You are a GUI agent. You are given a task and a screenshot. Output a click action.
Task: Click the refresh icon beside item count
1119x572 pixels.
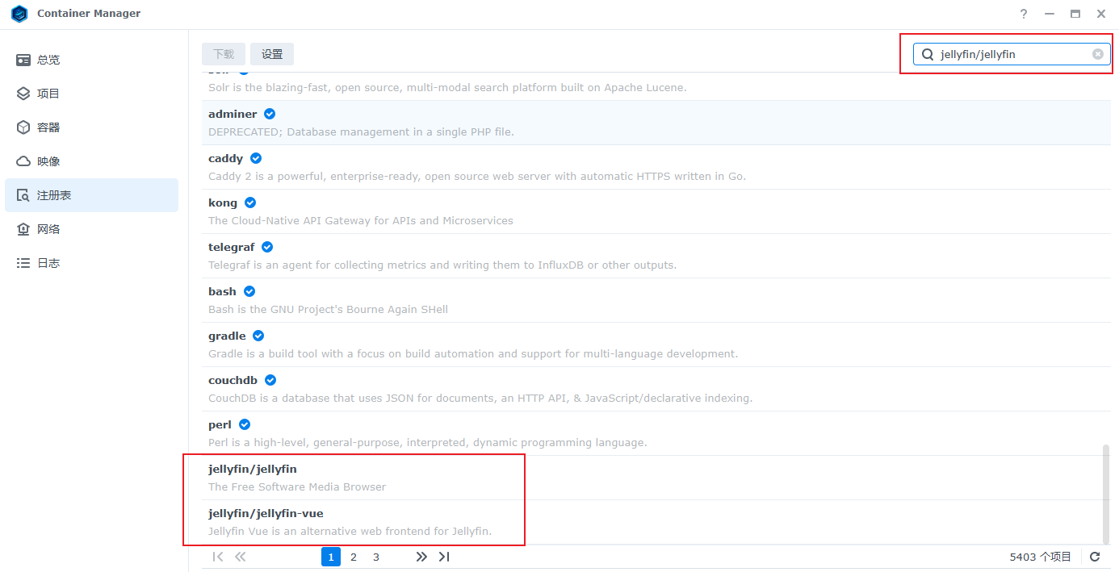click(x=1095, y=557)
